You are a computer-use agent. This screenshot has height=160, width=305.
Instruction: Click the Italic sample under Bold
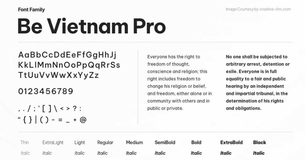pos(196,153)
